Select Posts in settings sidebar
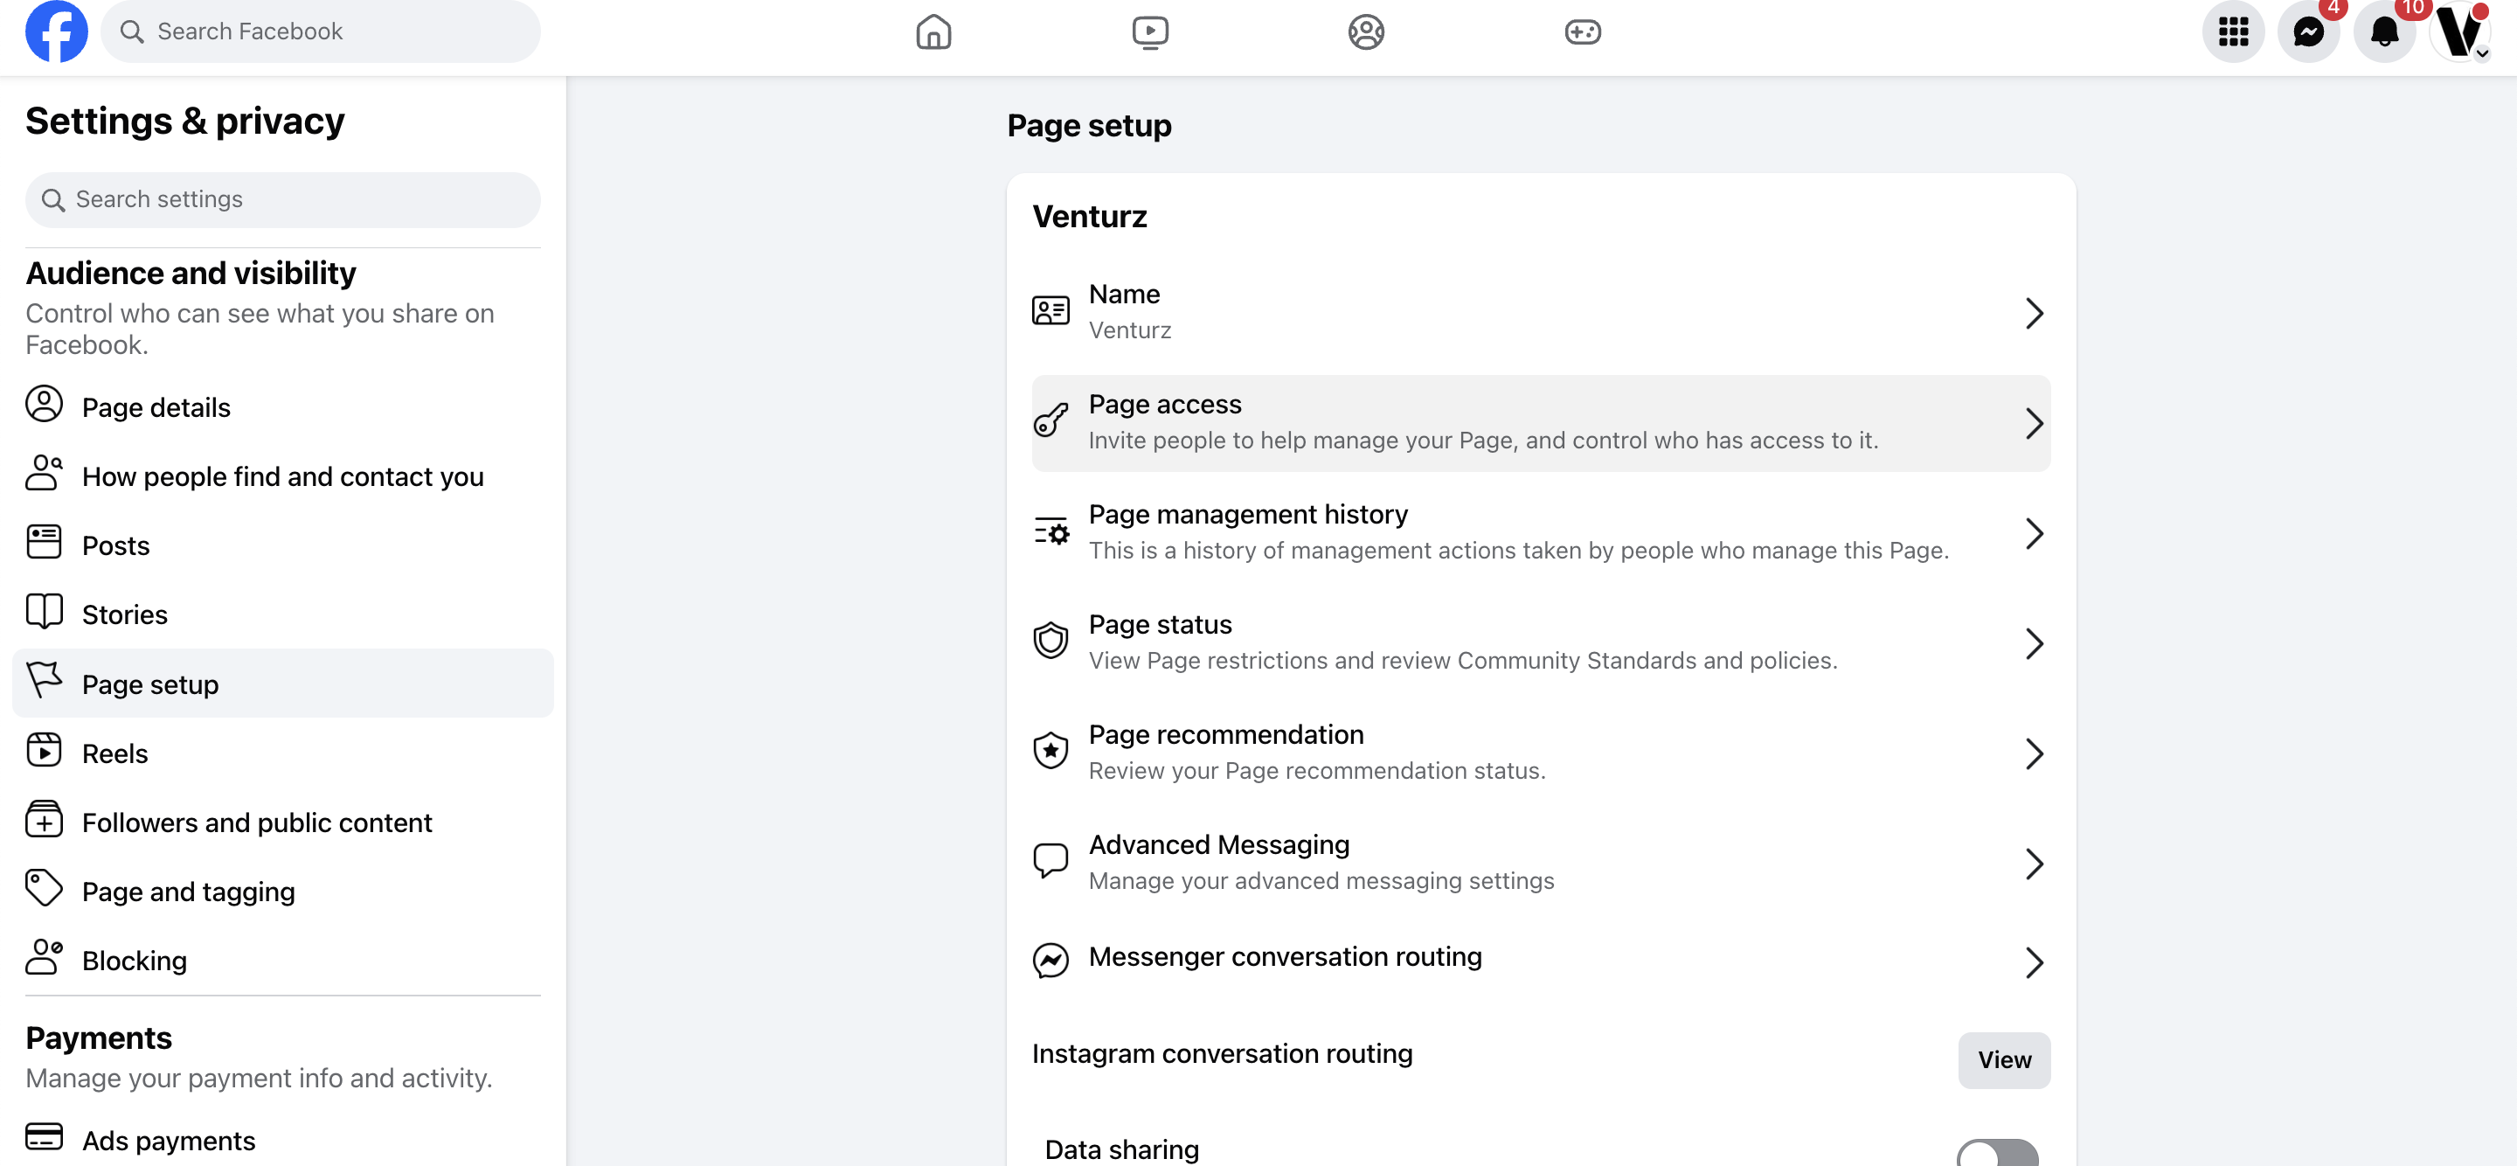The width and height of the screenshot is (2517, 1166). [x=282, y=545]
